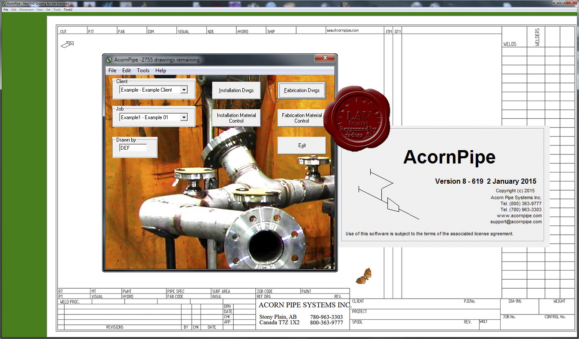The image size is (579, 339).
Task: Open Tools2 menu in the main window
Action: coord(68,9)
